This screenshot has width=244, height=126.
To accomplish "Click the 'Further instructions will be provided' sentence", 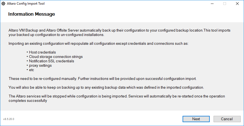I will [137, 79].
